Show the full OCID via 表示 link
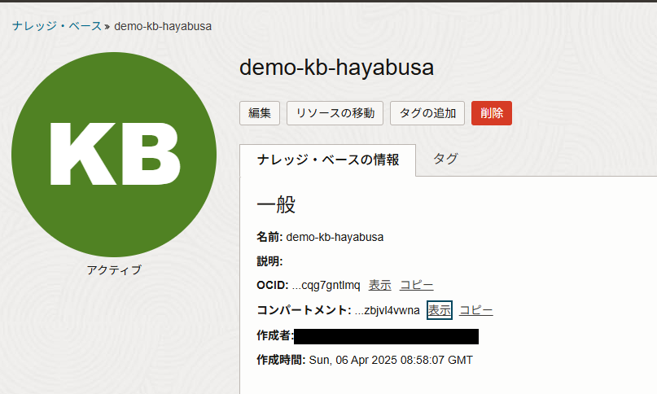This screenshot has height=394, width=657. point(379,286)
